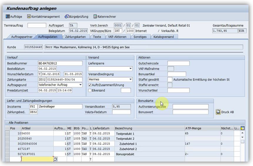
Task: Select the row for Testprodukt 1
Action: (7, 134)
